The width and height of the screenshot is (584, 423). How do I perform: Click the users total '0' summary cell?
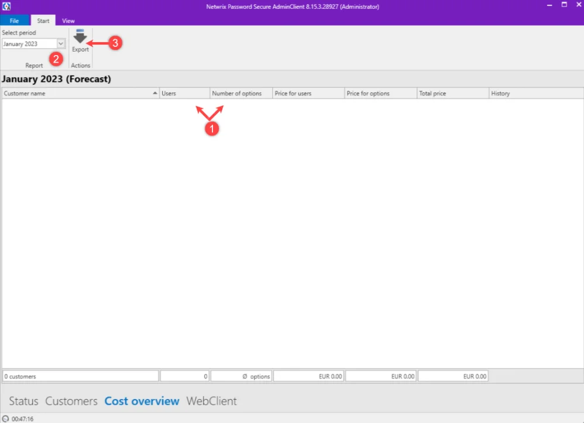click(x=185, y=376)
